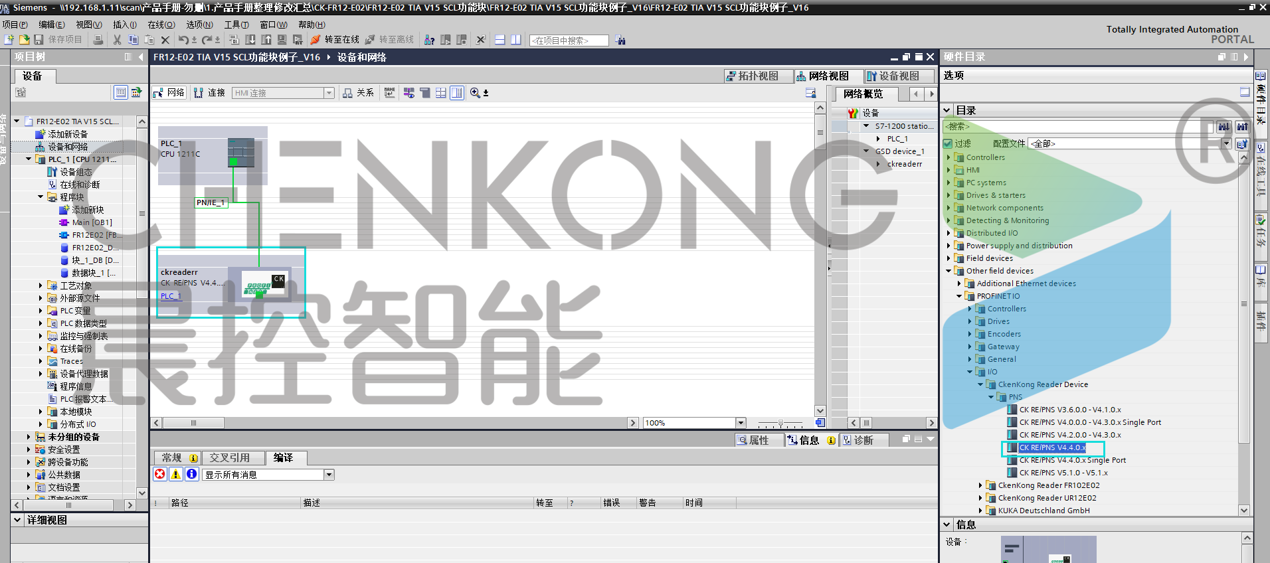Click the project search input field
Image resolution: width=1270 pixels, height=563 pixels.
pyautogui.click(x=569, y=40)
